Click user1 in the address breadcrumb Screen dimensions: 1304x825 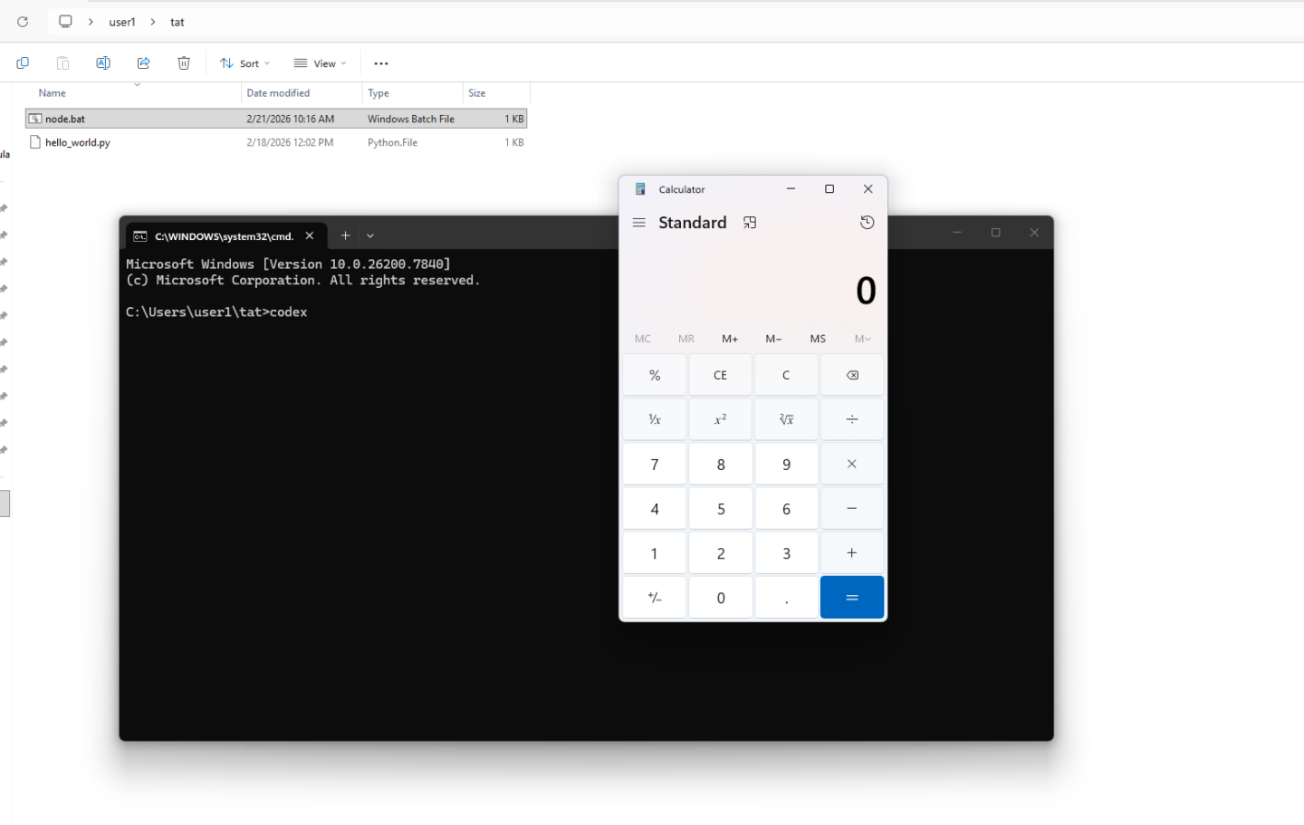tap(122, 22)
